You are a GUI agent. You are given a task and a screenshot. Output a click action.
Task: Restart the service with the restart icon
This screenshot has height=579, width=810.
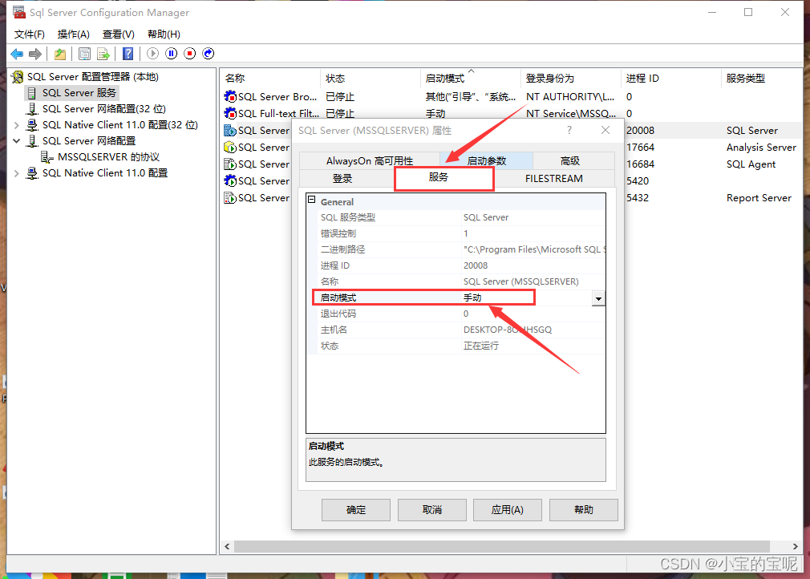(x=209, y=53)
